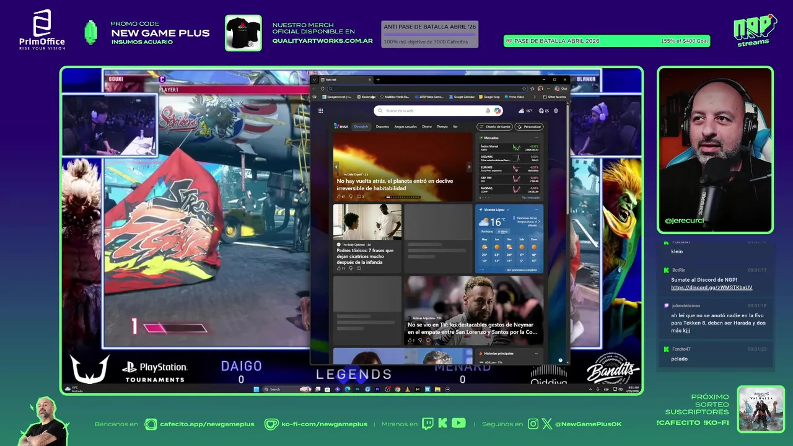Show hidden tray icons chevron
The width and height of the screenshot is (793, 446).
(x=590, y=389)
